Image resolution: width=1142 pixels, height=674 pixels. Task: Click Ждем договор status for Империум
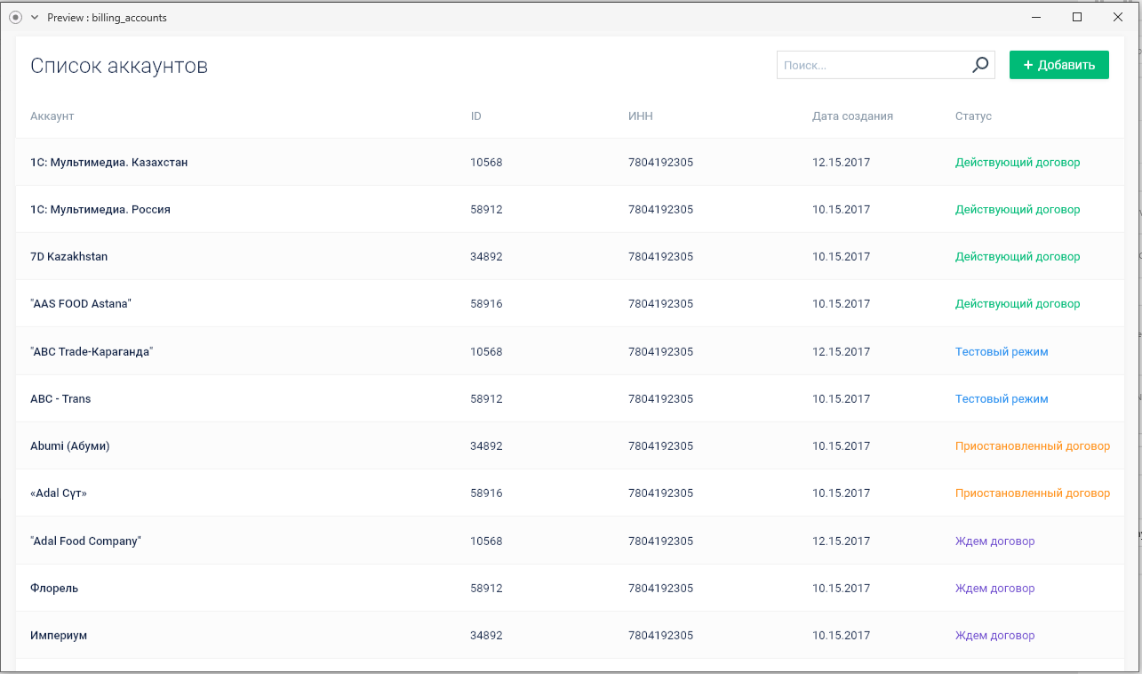pos(995,635)
